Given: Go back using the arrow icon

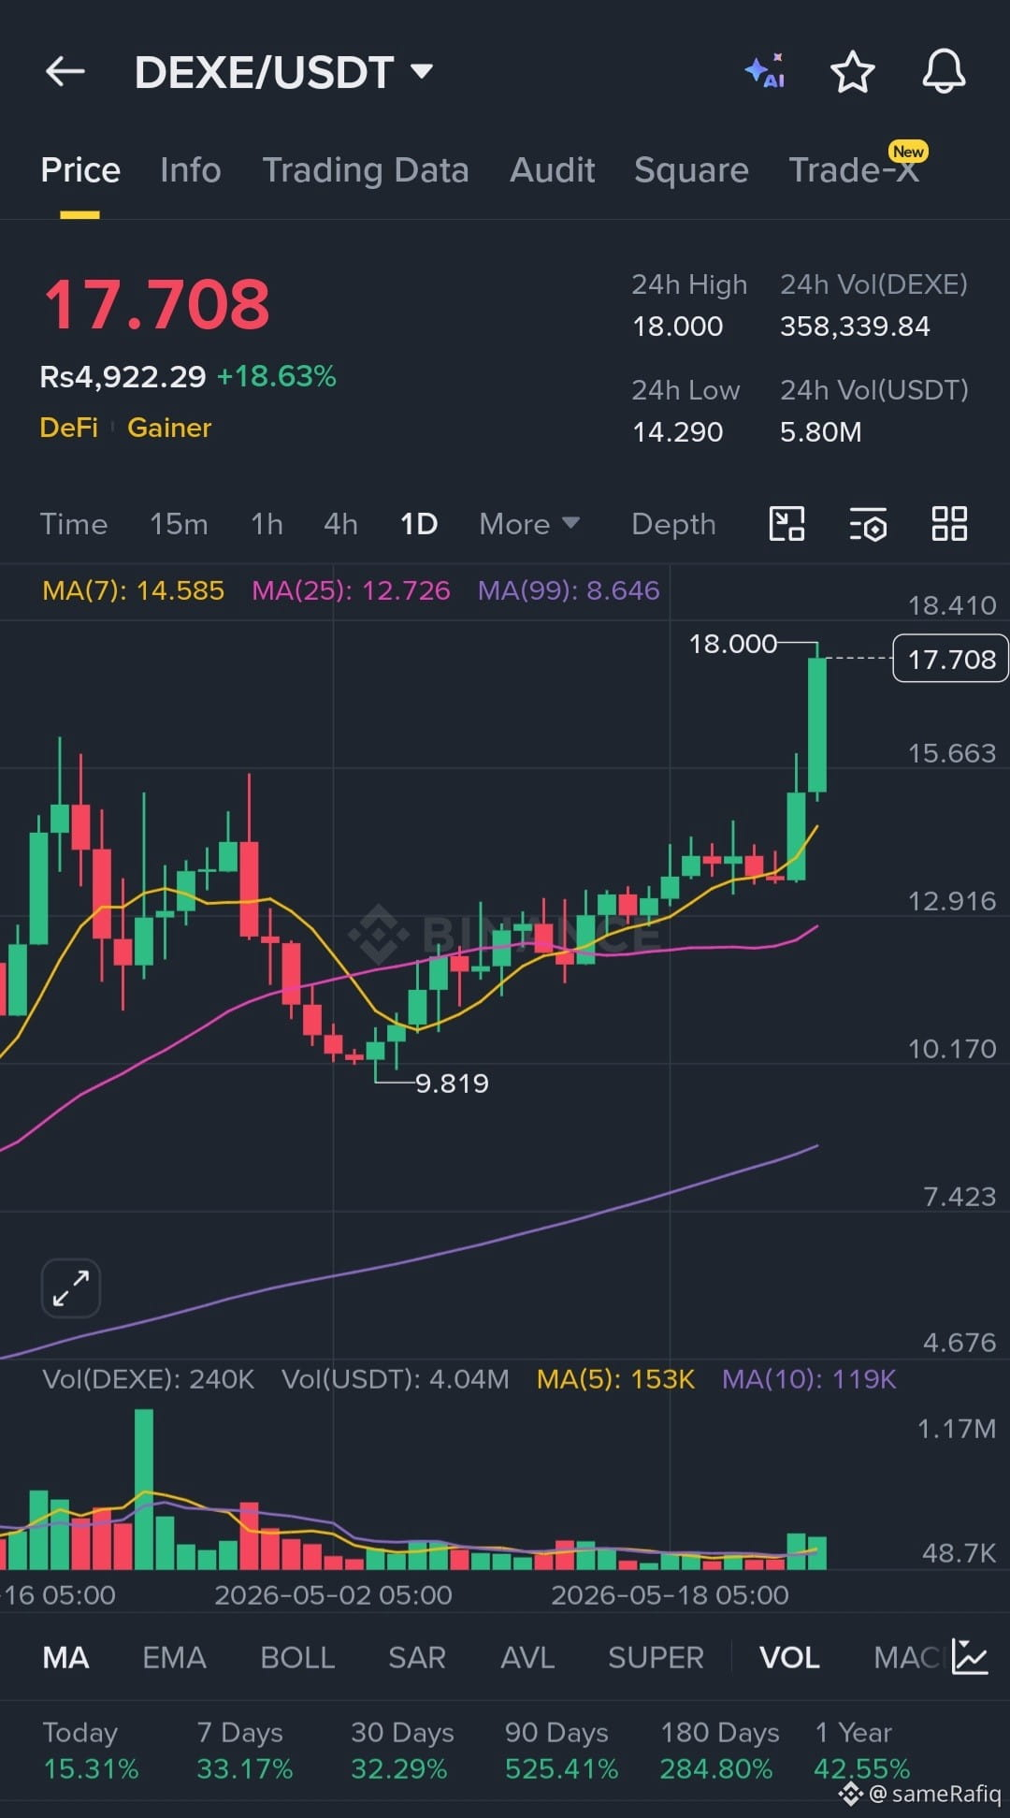Looking at the screenshot, I should click(x=65, y=71).
